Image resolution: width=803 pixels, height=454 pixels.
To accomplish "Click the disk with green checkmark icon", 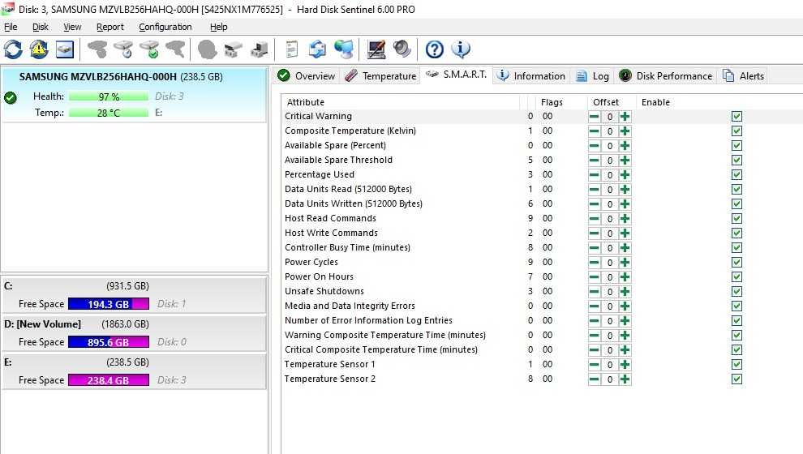I will coord(149,49).
